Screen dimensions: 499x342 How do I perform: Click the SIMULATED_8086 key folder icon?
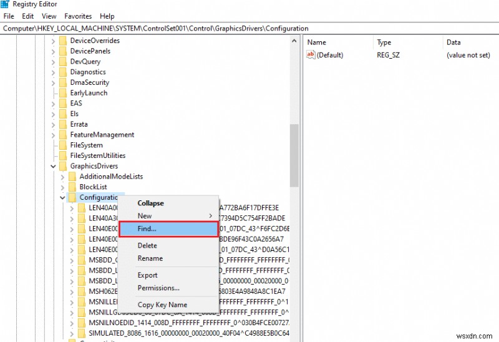[82, 333]
